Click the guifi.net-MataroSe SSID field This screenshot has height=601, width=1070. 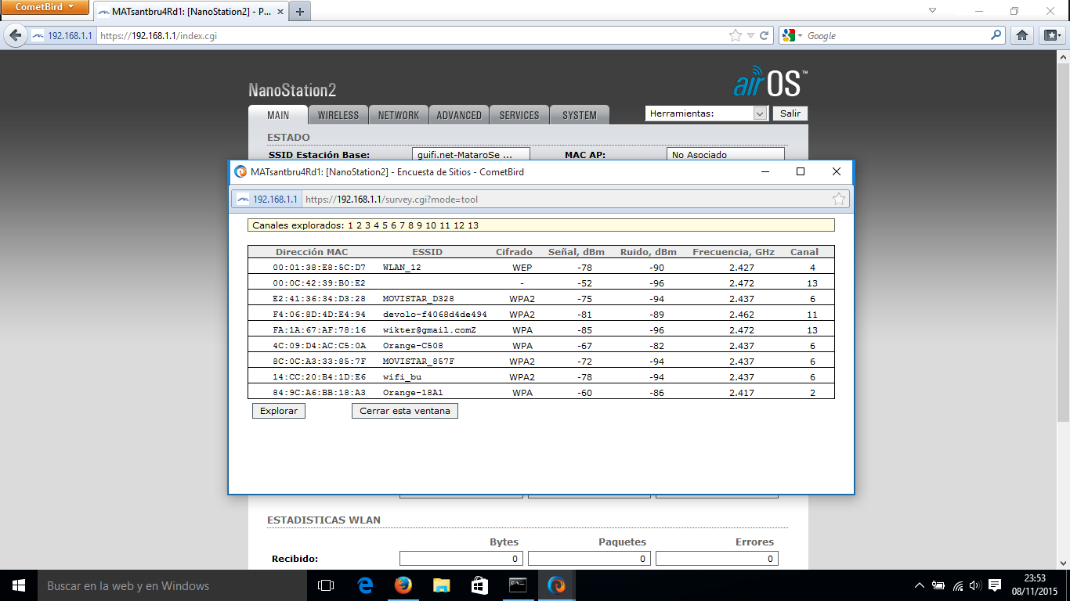click(x=471, y=154)
